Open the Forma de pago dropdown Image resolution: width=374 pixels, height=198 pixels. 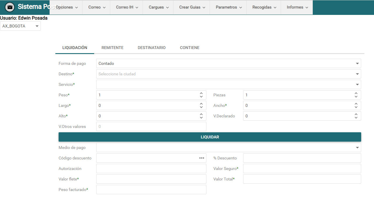(357, 63)
